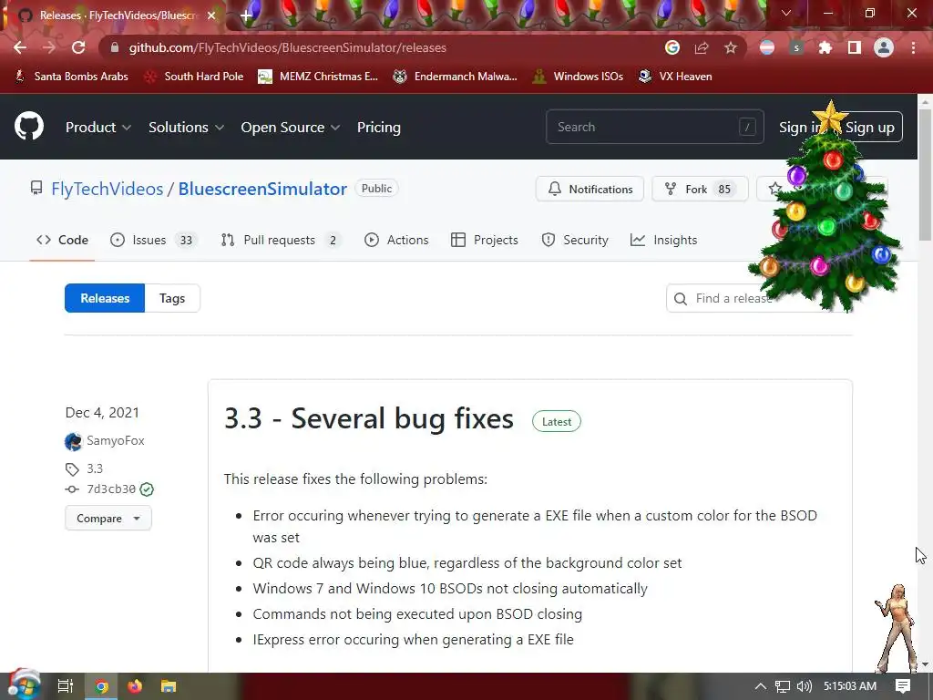Image resolution: width=933 pixels, height=700 pixels.
Task: Click the GitHub Octocat logo
Action: point(29,126)
